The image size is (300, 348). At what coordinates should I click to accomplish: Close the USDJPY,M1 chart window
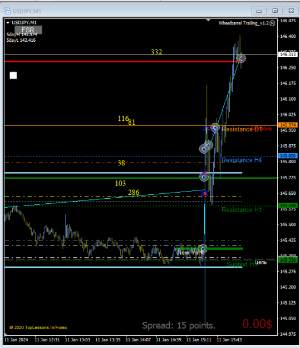click(x=291, y=11)
